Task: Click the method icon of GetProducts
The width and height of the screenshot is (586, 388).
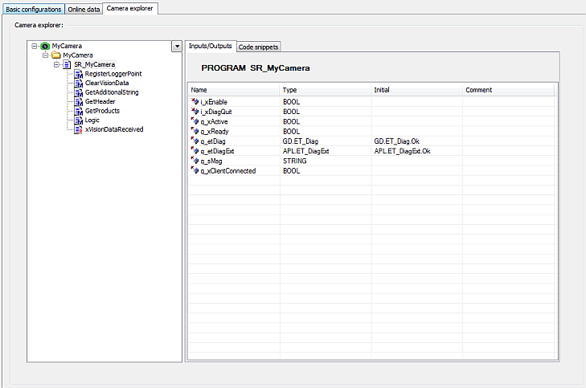Action: coord(79,111)
